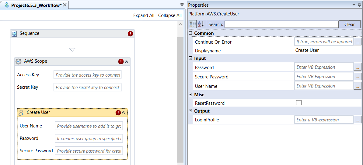Select the Create User activity title

pos(38,112)
